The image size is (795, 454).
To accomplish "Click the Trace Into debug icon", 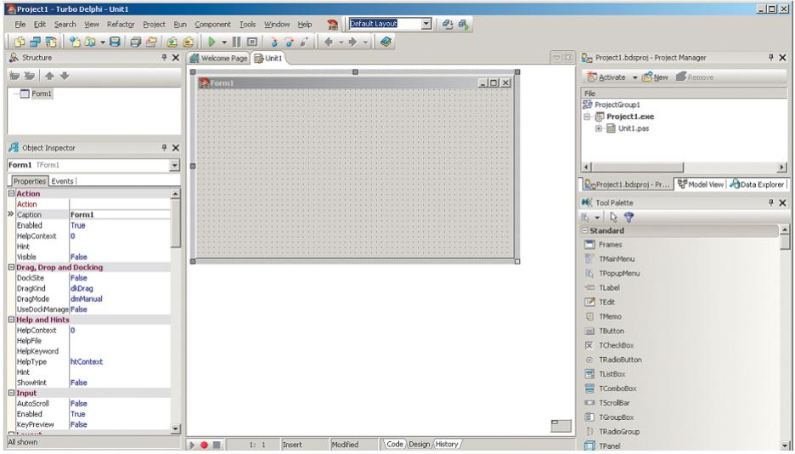I will pyautogui.click(x=274, y=43).
